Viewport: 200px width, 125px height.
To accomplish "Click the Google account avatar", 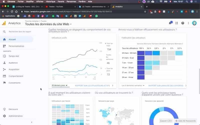I will point(194,23).
